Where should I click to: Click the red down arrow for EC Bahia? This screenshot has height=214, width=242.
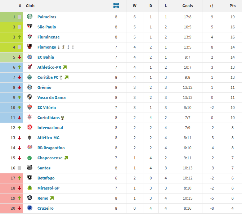point(19,57)
